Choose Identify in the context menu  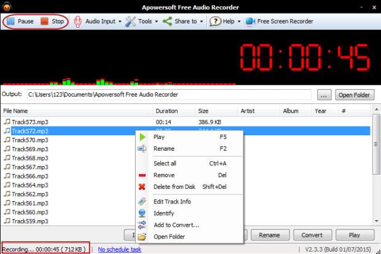coord(189,213)
